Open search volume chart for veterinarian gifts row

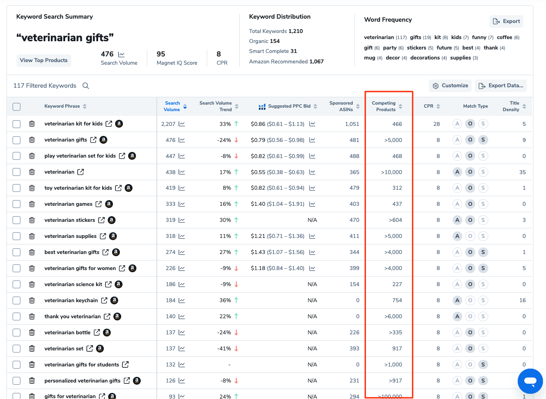tap(182, 140)
